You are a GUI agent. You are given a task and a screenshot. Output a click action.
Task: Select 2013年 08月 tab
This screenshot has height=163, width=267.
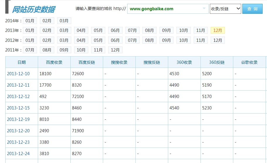[149, 30]
